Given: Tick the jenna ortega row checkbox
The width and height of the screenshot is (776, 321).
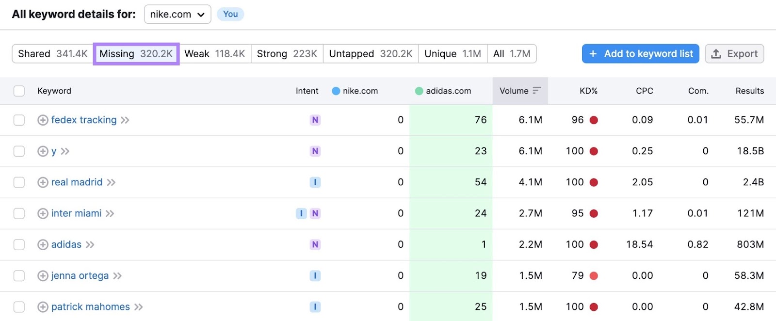Looking at the screenshot, I should [x=19, y=276].
